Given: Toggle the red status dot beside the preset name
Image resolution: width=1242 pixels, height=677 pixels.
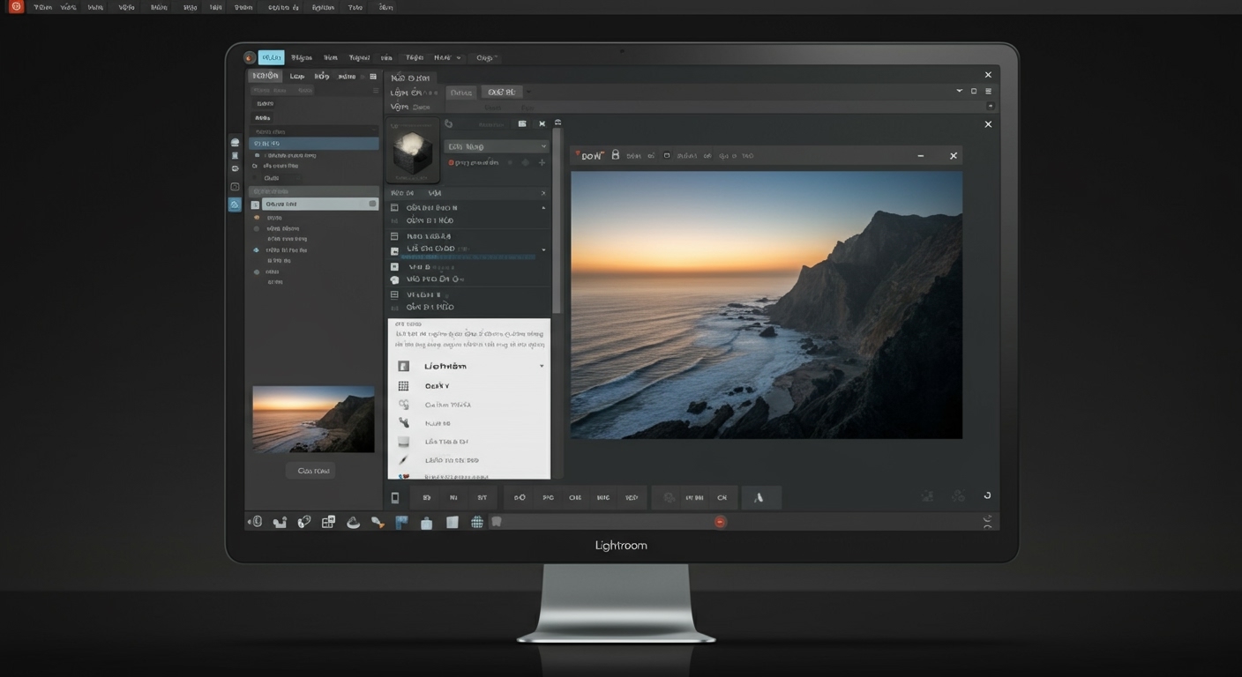Looking at the screenshot, I should (x=453, y=162).
